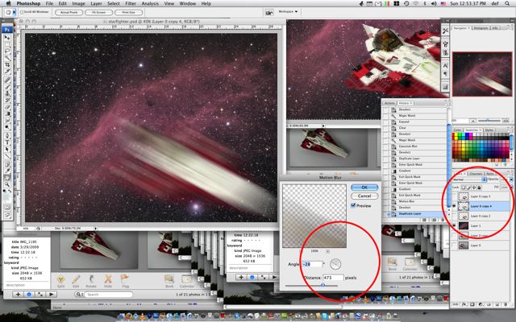The image size is (516, 322).
Task: Select the Dodge tool
Action: point(7,126)
